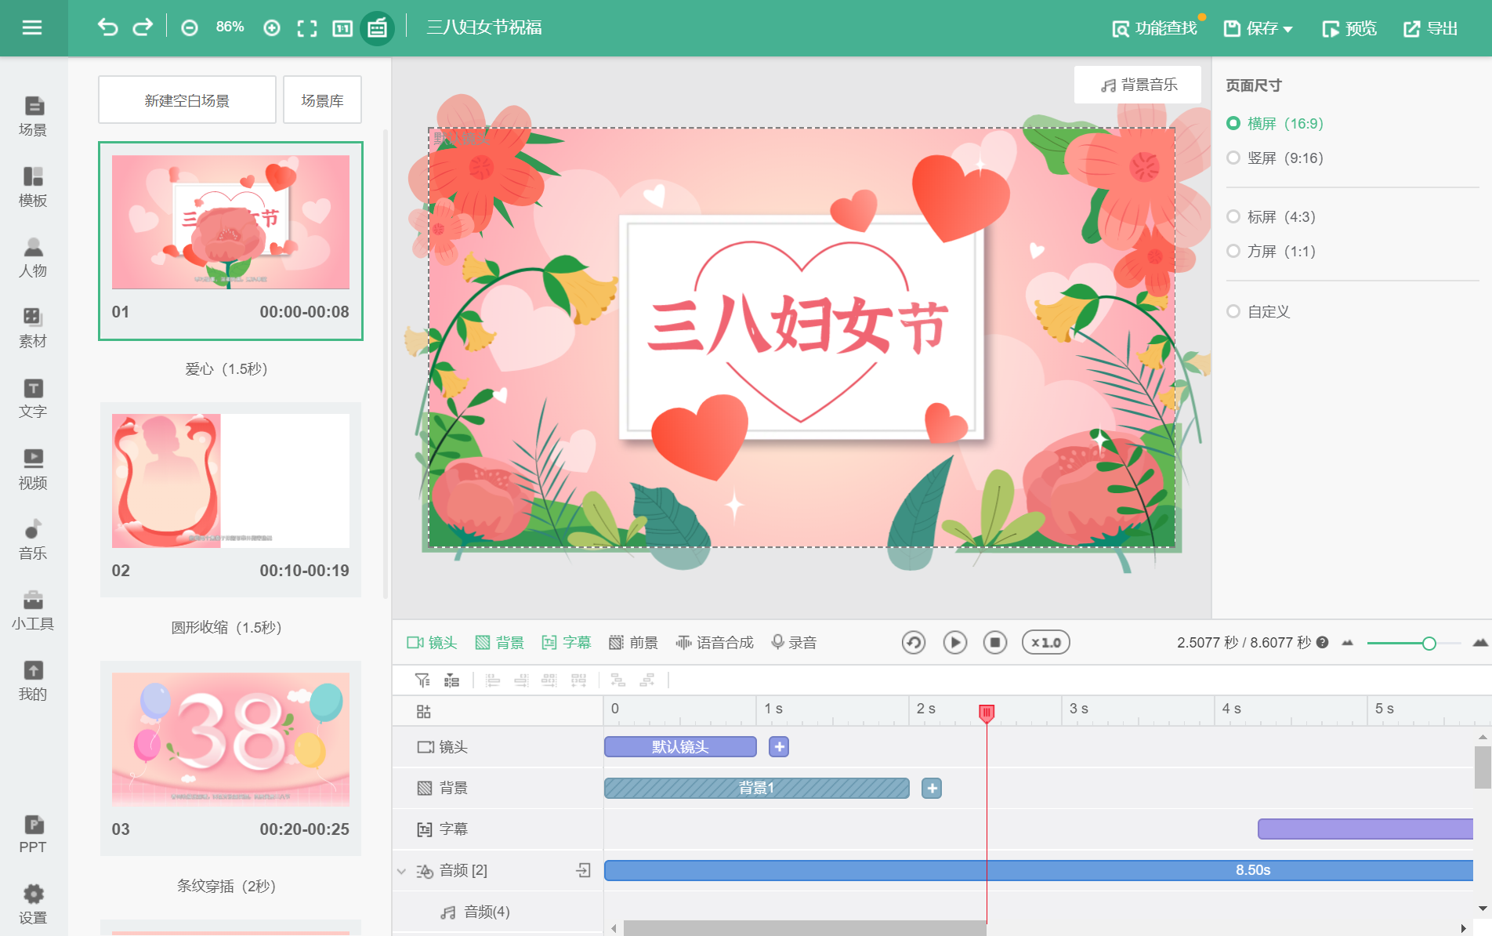Select 自定义 custom page size

pos(1258,311)
